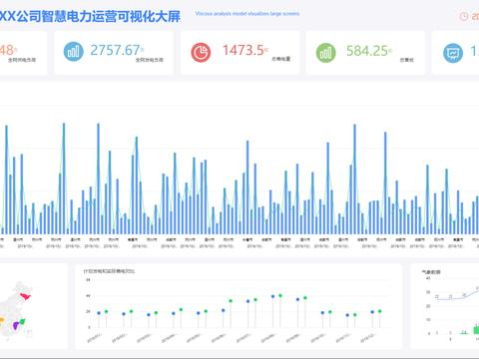Select the 2757.67 value
The image size is (479, 359).
(x=115, y=51)
